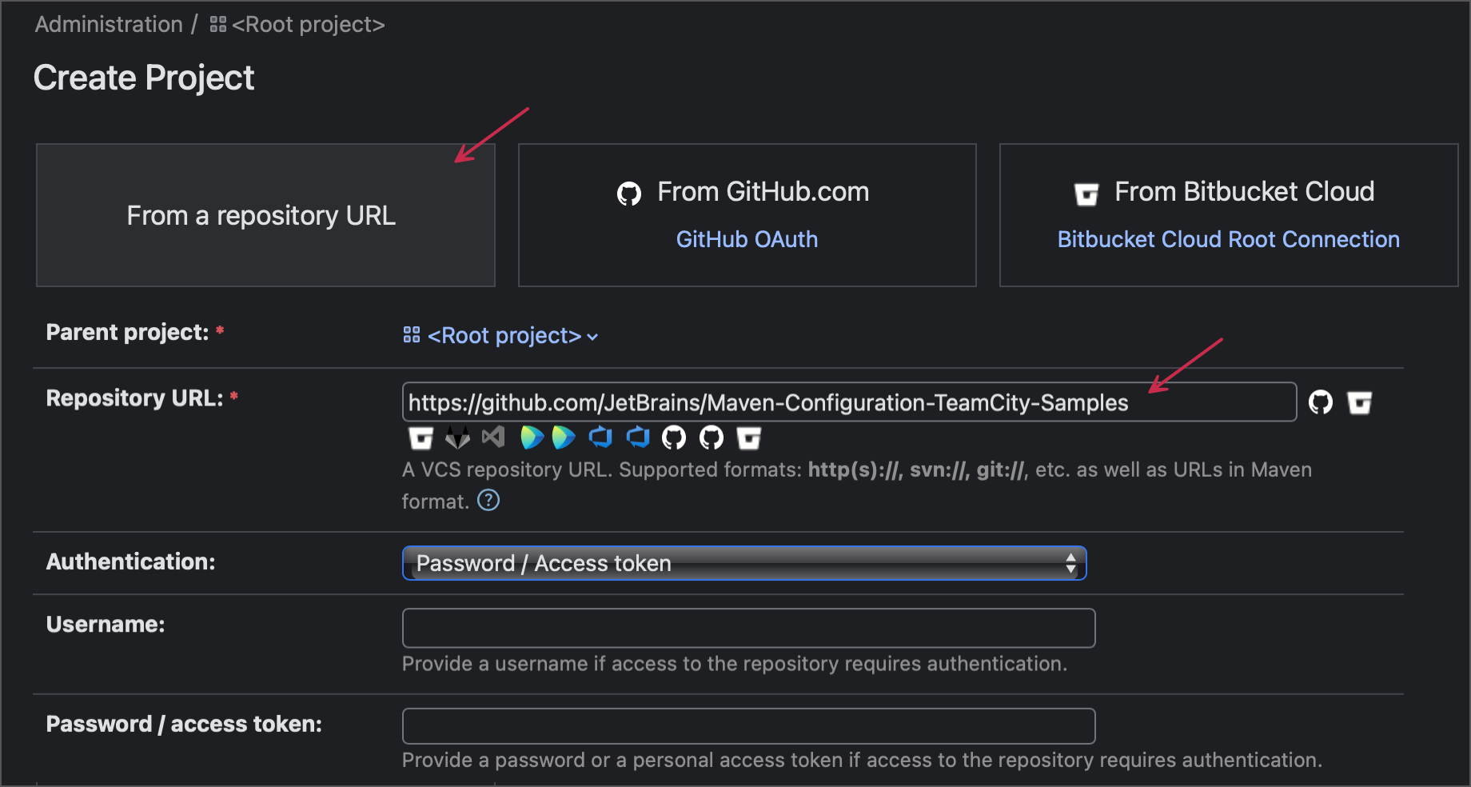Switch to the "From GitHub.com" option

[x=762, y=192]
